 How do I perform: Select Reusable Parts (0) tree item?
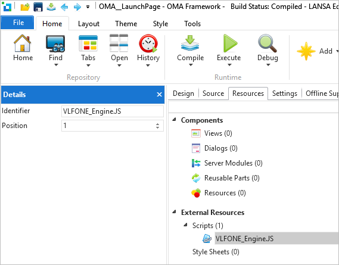[x=232, y=178]
